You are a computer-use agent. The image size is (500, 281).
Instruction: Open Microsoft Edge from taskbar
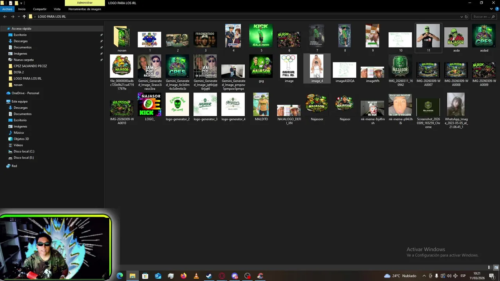pyautogui.click(x=120, y=276)
